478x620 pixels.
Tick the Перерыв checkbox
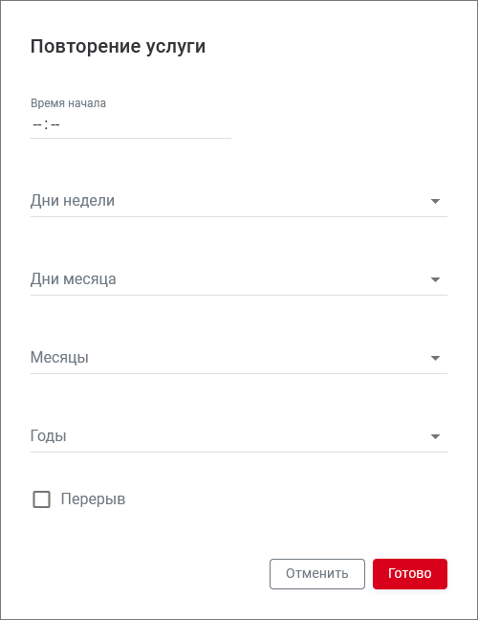[x=41, y=499]
